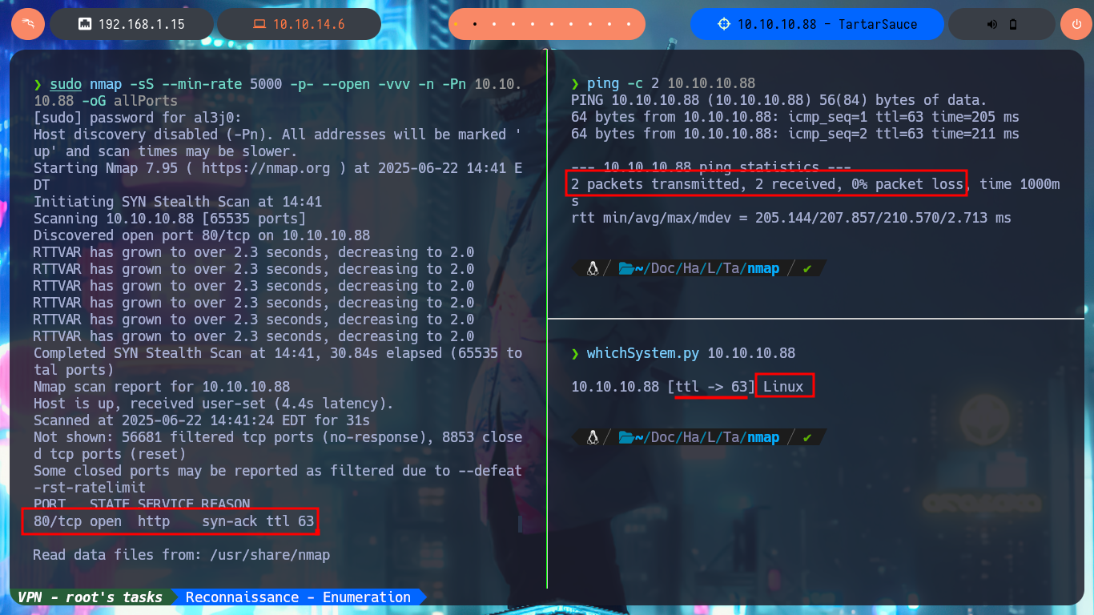Click the green checkmark in the ping pane prompt
Image resolution: width=1094 pixels, height=615 pixels.
coord(807,268)
